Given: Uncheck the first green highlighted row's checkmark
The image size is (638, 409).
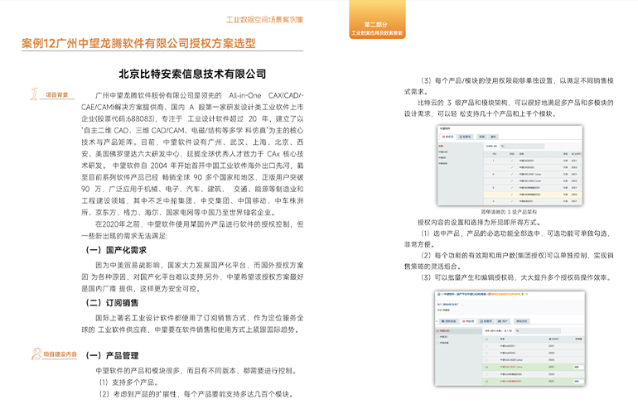Looking at the screenshot, I should click(x=486, y=367).
